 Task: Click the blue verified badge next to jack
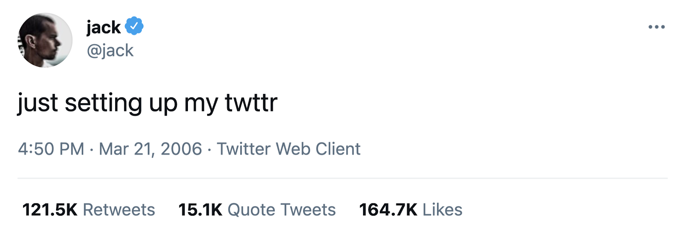[134, 26]
